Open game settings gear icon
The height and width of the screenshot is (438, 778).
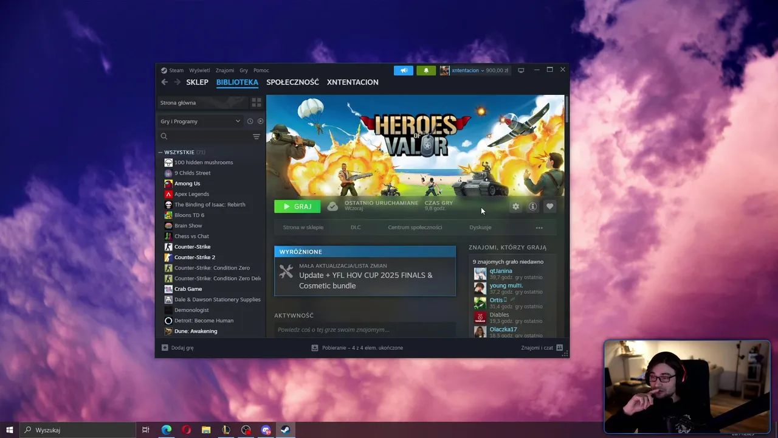pos(515,206)
